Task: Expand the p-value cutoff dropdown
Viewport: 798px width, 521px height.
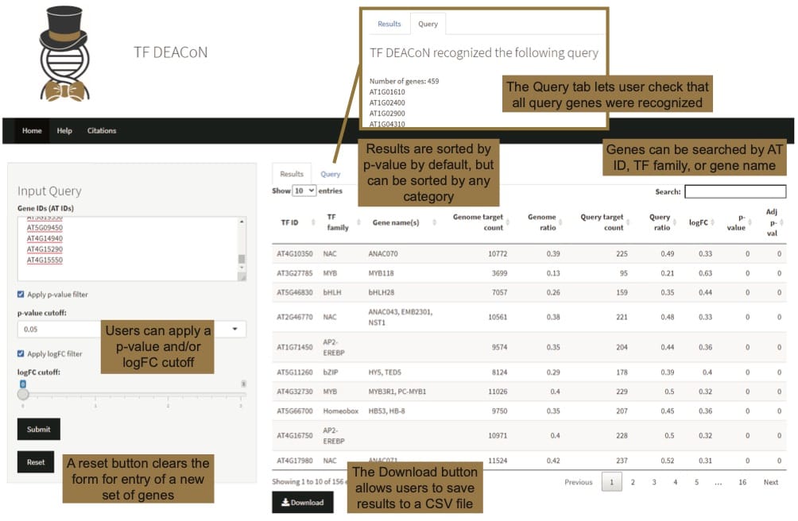Action: click(x=235, y=329)
